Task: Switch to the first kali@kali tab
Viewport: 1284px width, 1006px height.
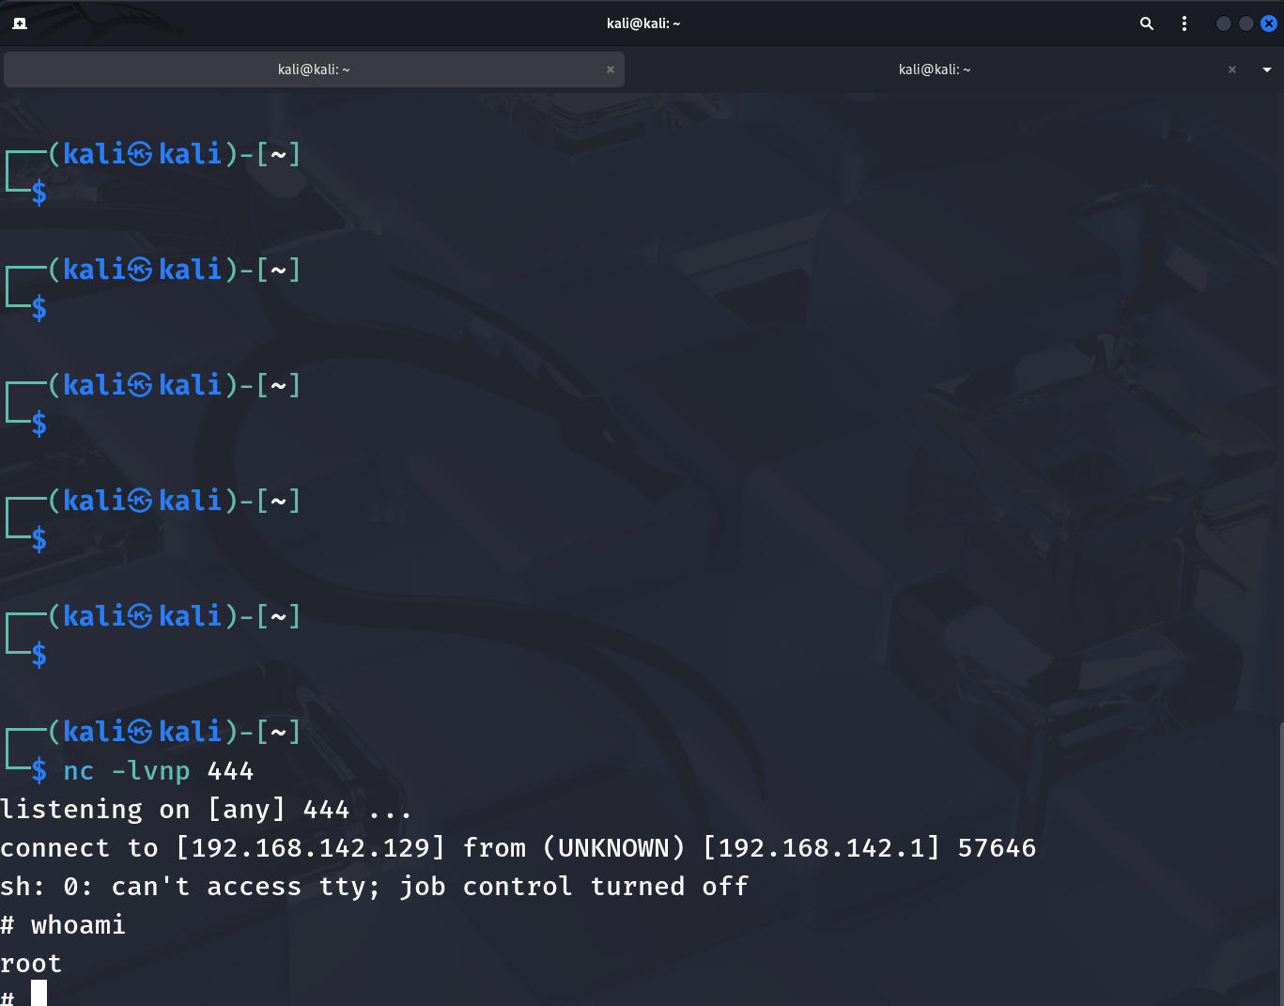Action: pyautogui.click(x=314, y=70)
